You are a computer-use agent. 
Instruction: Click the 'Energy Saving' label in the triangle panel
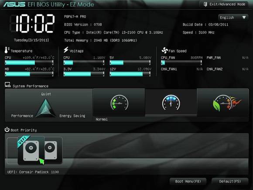coord(72,116)
